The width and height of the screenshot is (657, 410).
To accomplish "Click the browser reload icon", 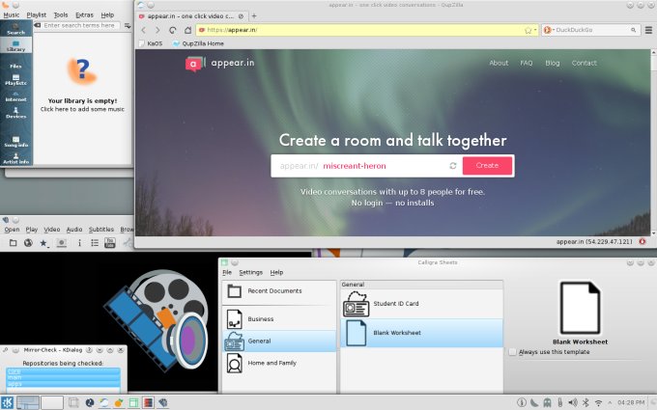I will (172, 30).
